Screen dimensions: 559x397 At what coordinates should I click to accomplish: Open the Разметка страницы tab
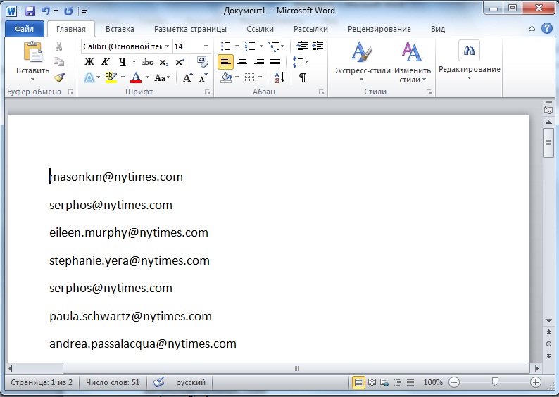tap(190, 29)
